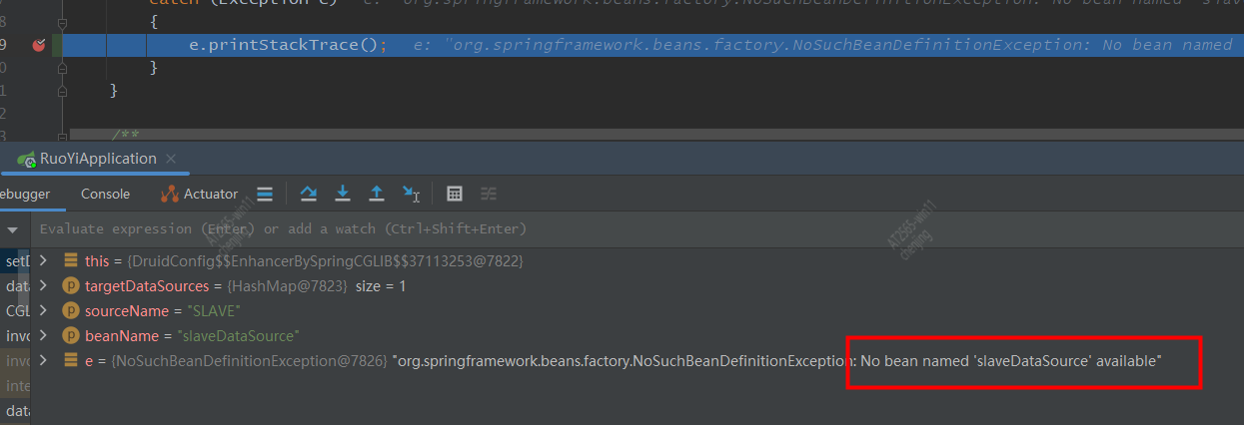Select the CGL frame in the frames list

[x=16, y=311]
